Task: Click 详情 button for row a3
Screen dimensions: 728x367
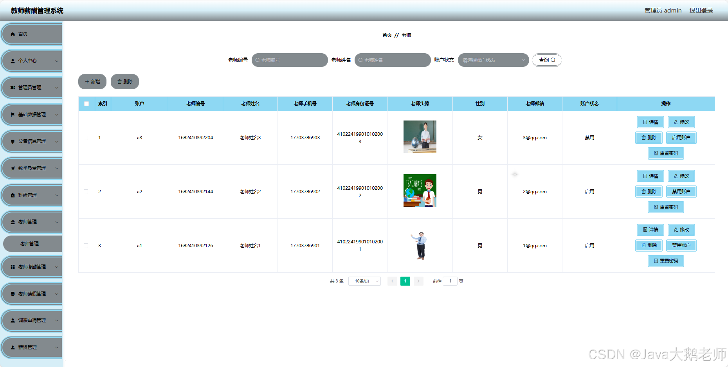Action: pos(650,122)
